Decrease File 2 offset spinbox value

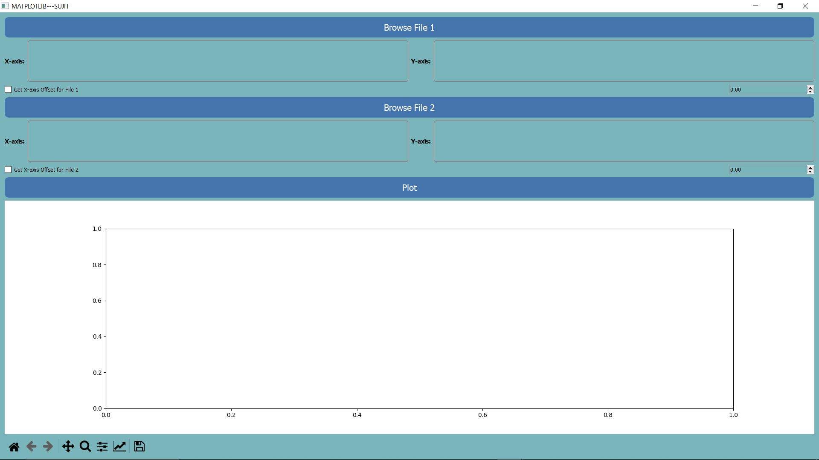[x=810, y=172]
